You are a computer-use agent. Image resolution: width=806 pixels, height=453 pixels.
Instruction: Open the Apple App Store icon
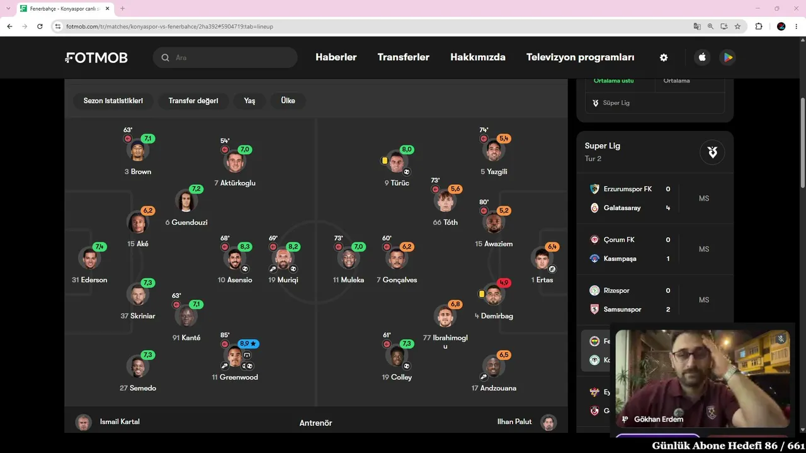[x=702, y=57]
